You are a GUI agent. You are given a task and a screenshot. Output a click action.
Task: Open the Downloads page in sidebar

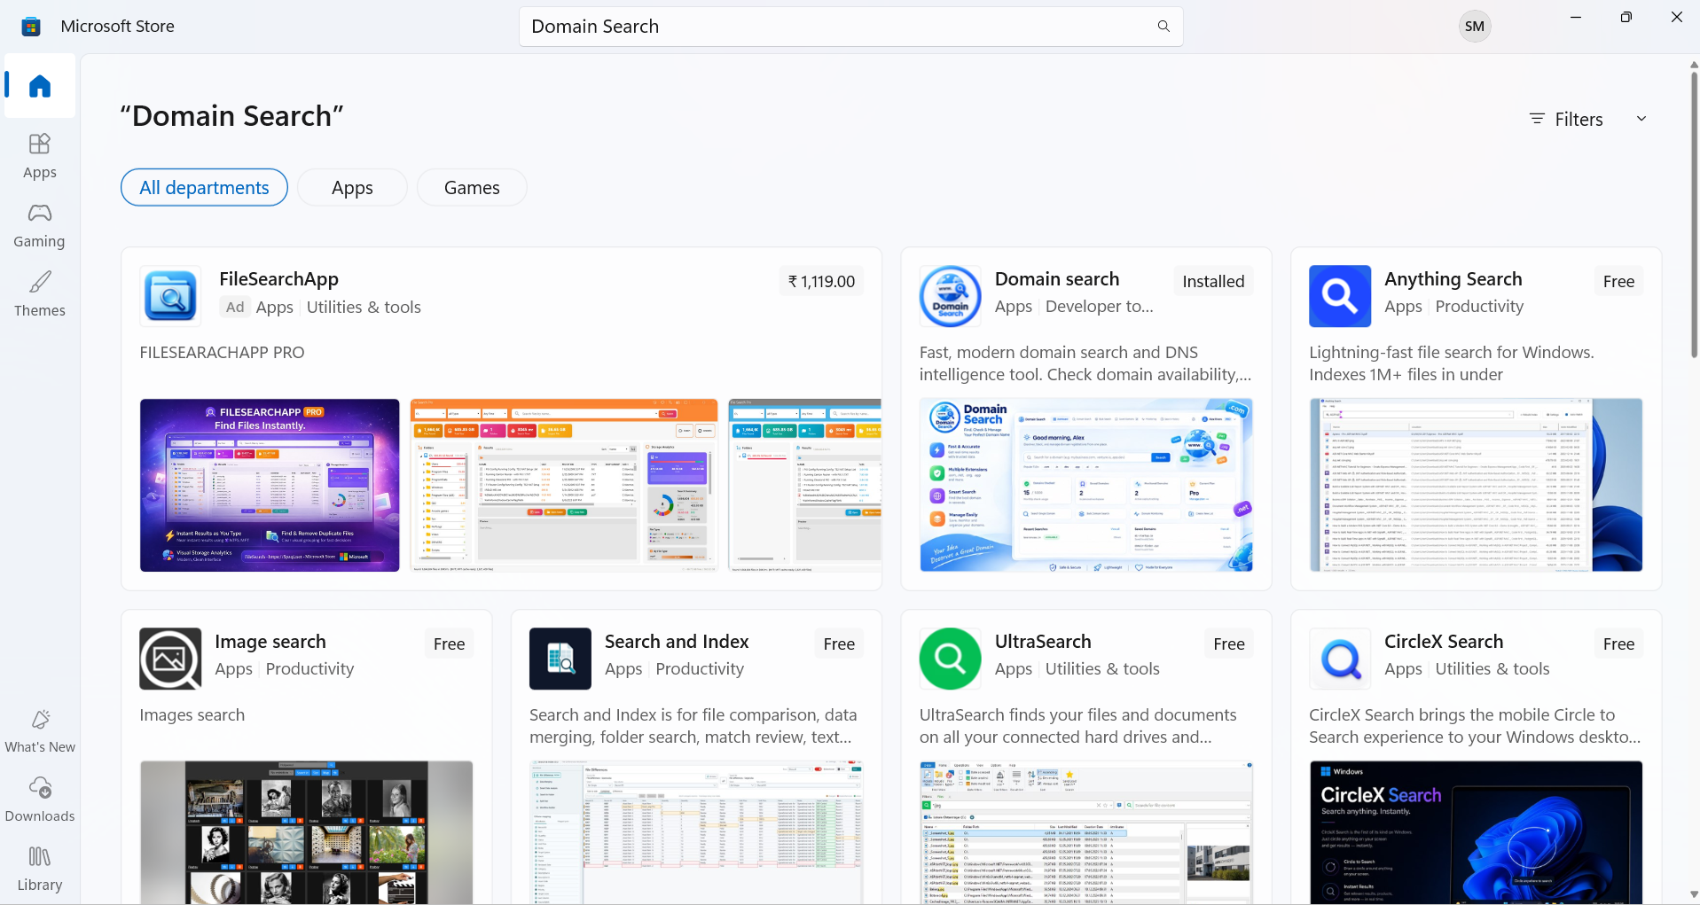pos(40,800)
